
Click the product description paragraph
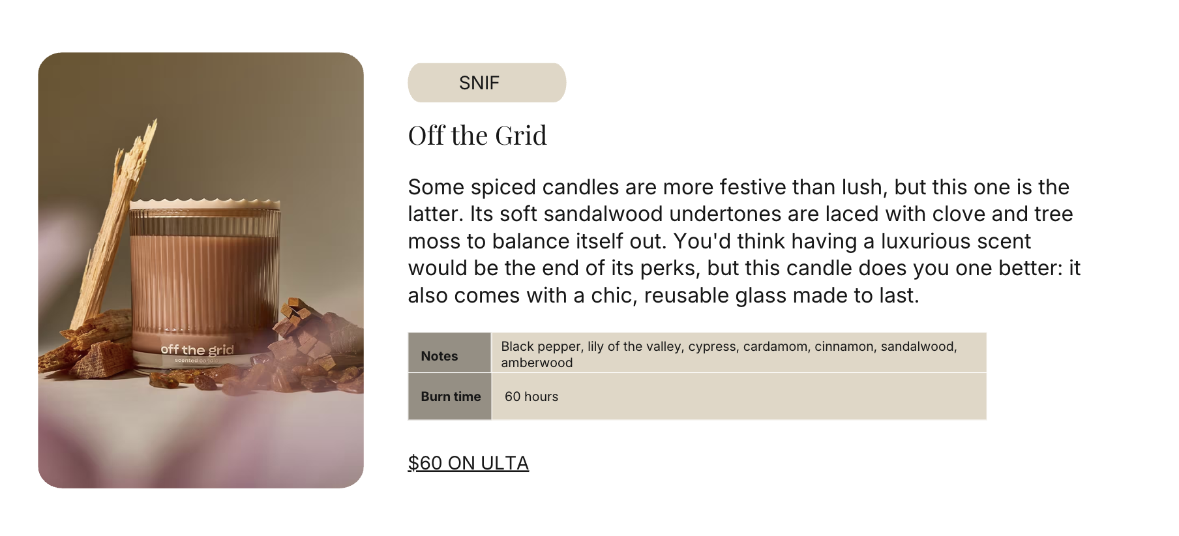coord(744,241)
